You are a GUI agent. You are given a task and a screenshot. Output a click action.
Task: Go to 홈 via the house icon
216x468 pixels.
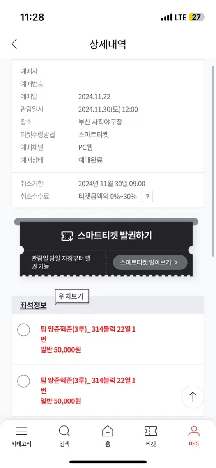(x=108, y=431)
